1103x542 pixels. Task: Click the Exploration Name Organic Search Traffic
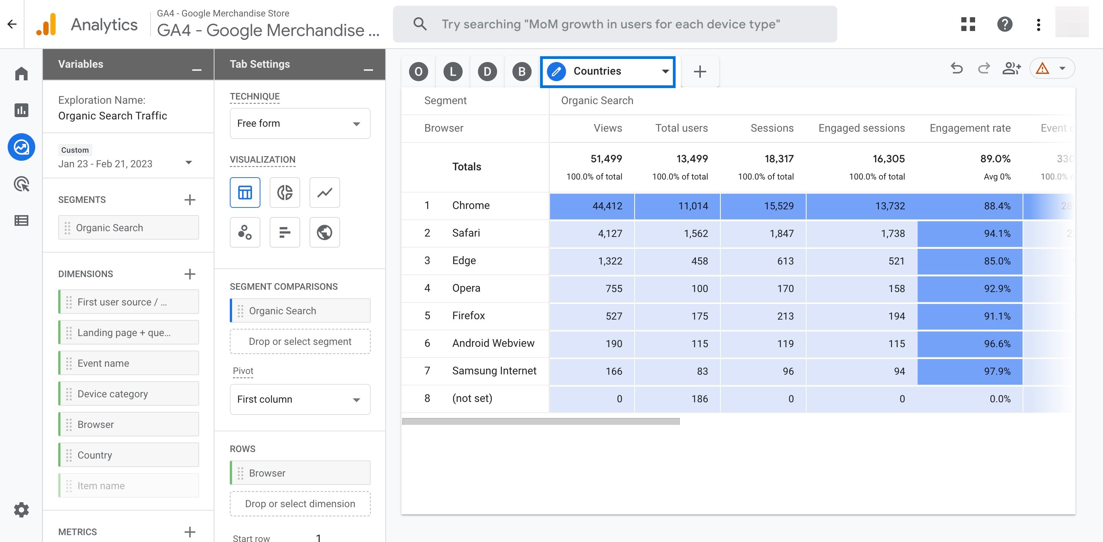pos(113,116)
